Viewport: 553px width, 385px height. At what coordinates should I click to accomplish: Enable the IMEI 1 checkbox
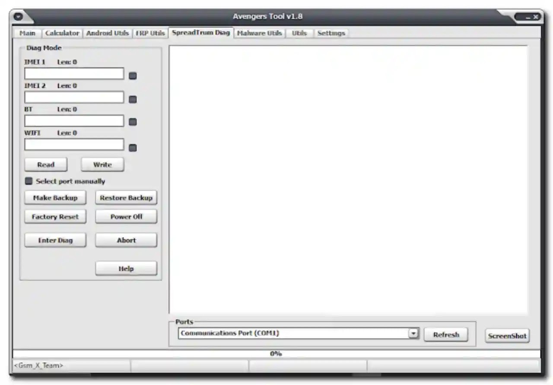[133, 76]
